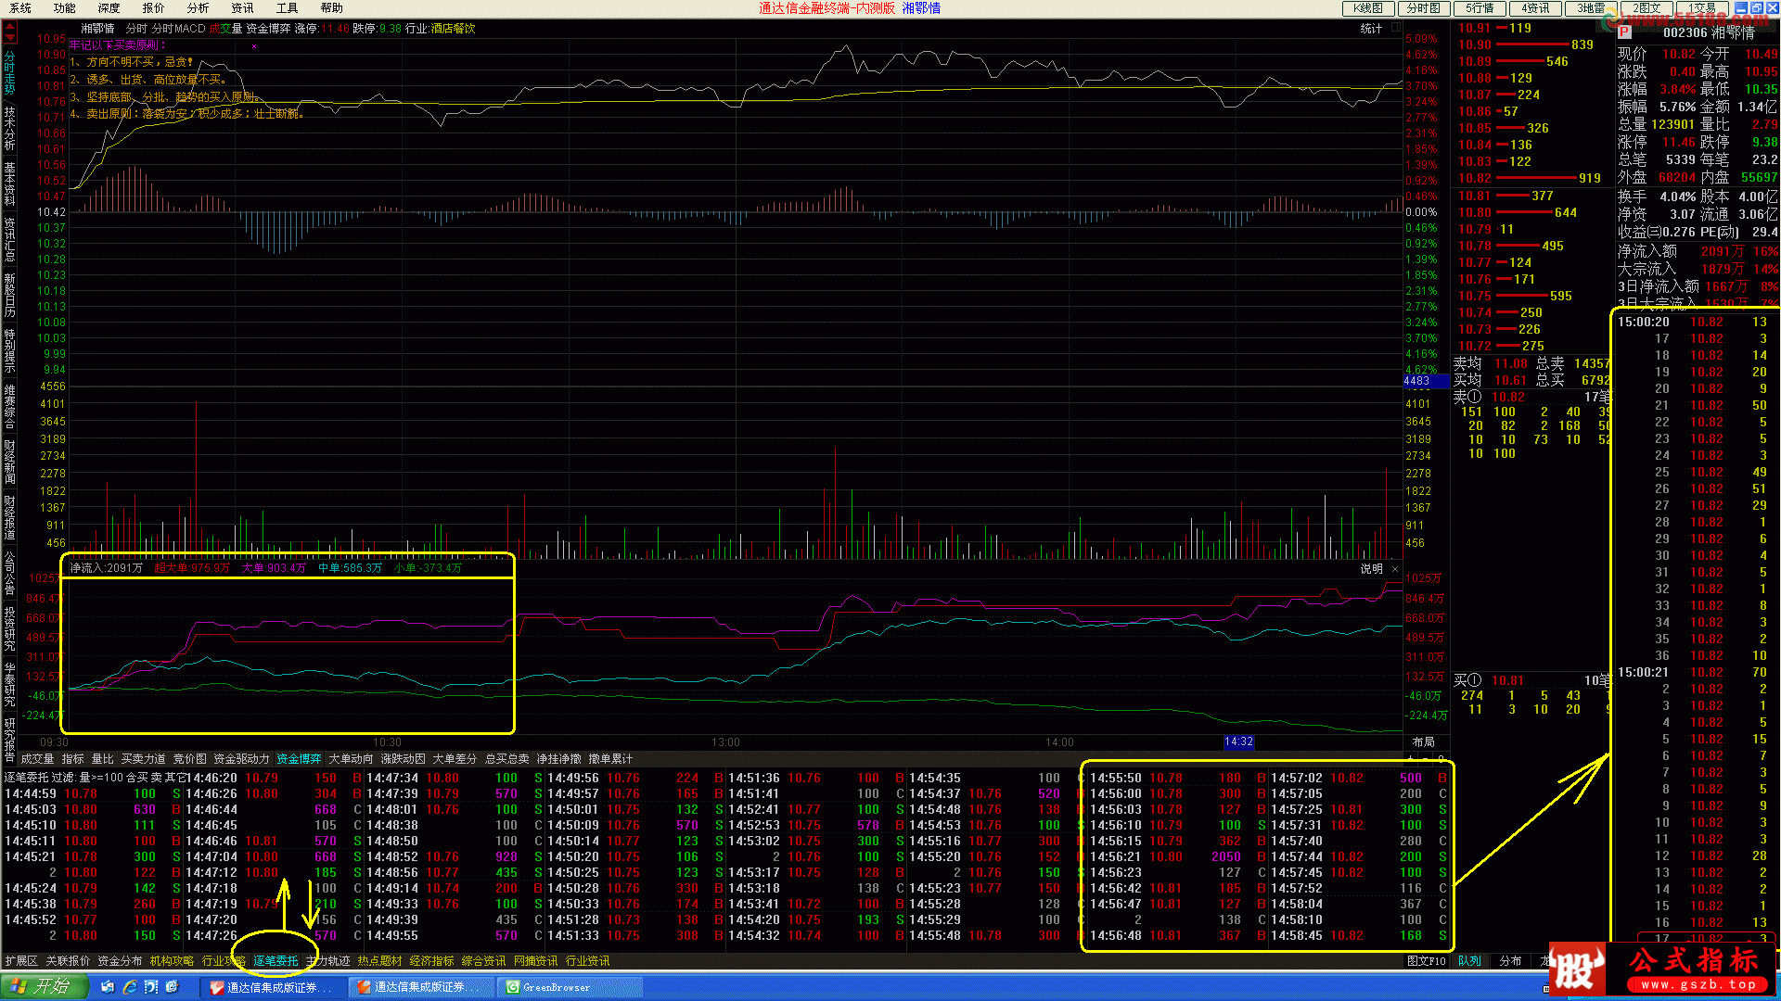Open the 综合资讯 bottom tab

tap(483, 961)
